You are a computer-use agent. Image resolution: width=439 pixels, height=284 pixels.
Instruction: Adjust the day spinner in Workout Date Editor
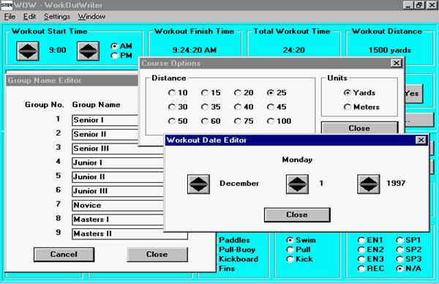click(297, 184)
